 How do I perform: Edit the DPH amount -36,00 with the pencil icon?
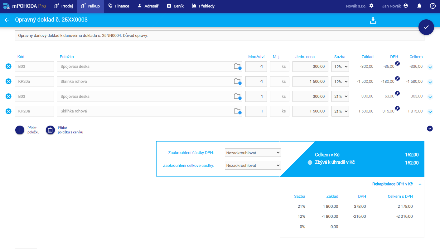click(x=397, y=63)
